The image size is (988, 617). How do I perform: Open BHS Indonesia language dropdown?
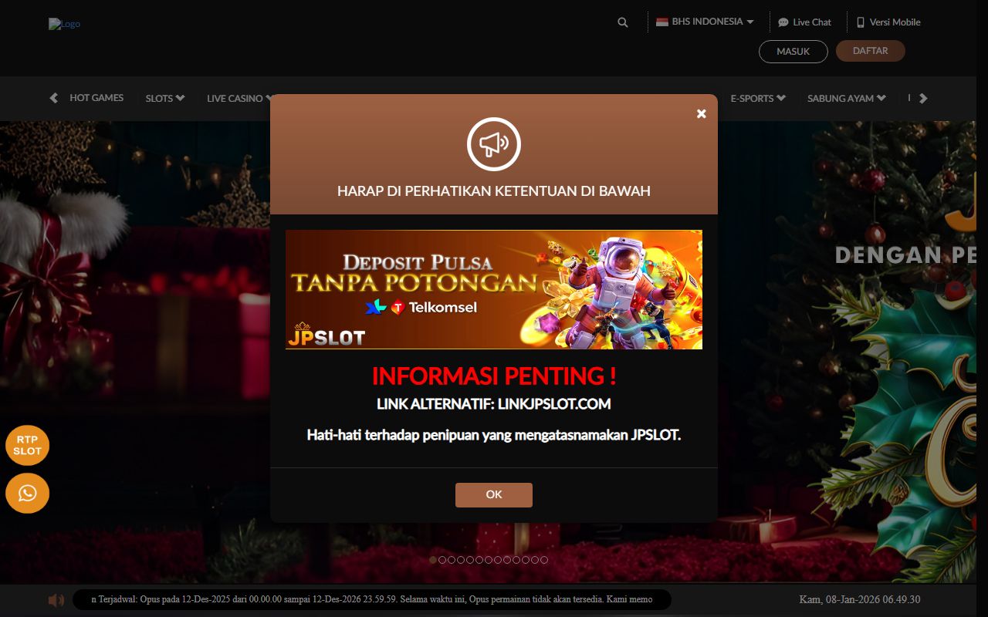[704, 22]
